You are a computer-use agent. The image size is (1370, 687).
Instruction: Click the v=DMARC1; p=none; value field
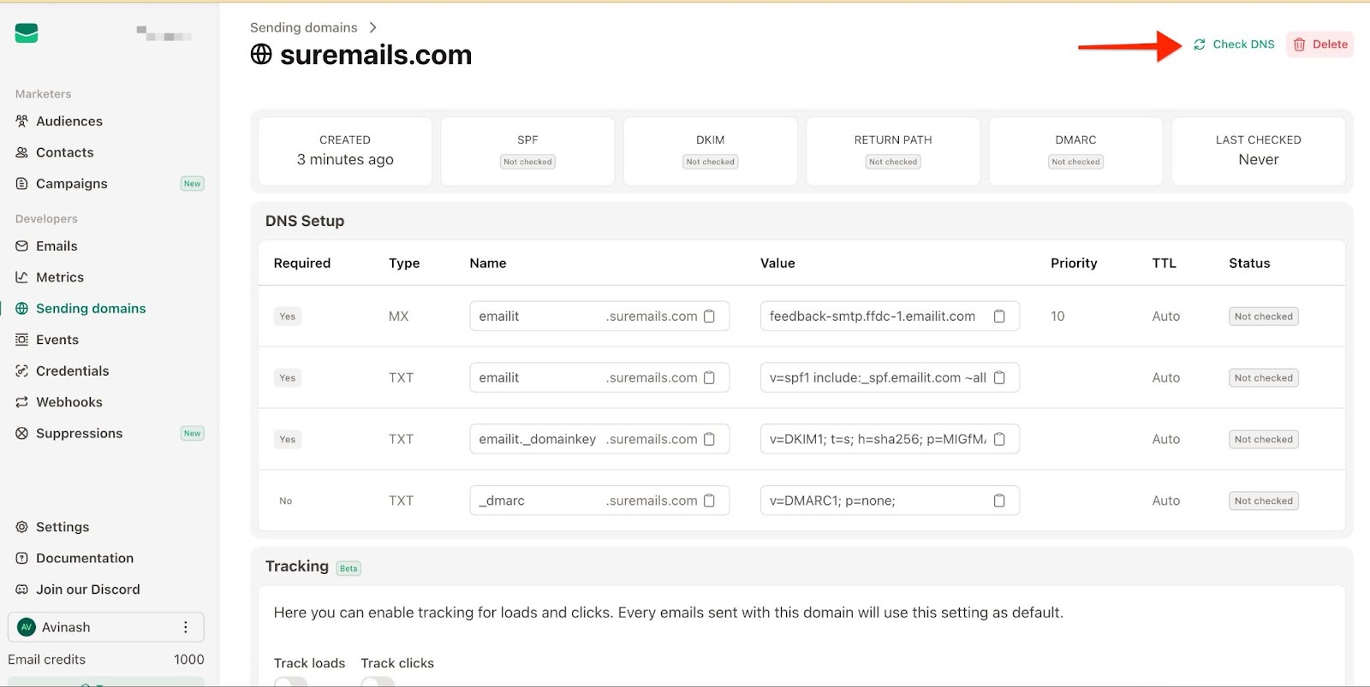890,501
